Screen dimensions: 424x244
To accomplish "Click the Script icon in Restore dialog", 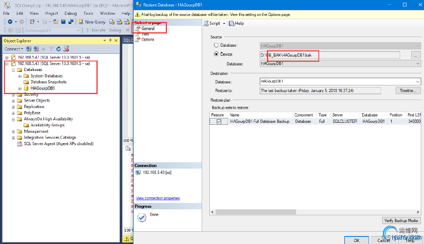I will [x=206, y=23].
